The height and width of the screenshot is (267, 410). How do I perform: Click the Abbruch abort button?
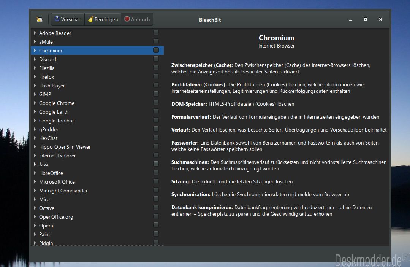(x=137, y=19)
